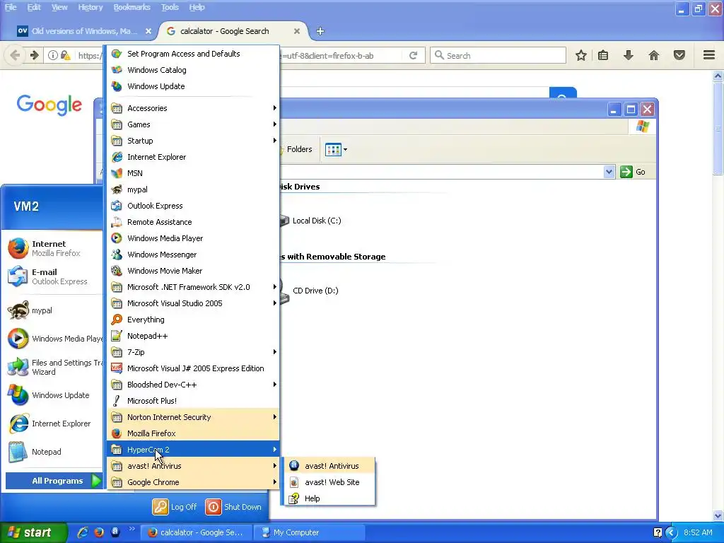Launch Windows Update in All Programs list

(193, 86)
